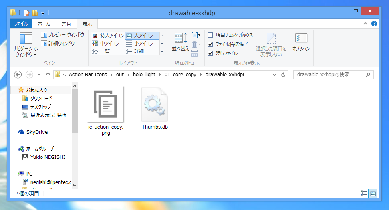389x210 pixels.
Task: Click 'holo_light' in the address path
Action: tap(144, 75)
